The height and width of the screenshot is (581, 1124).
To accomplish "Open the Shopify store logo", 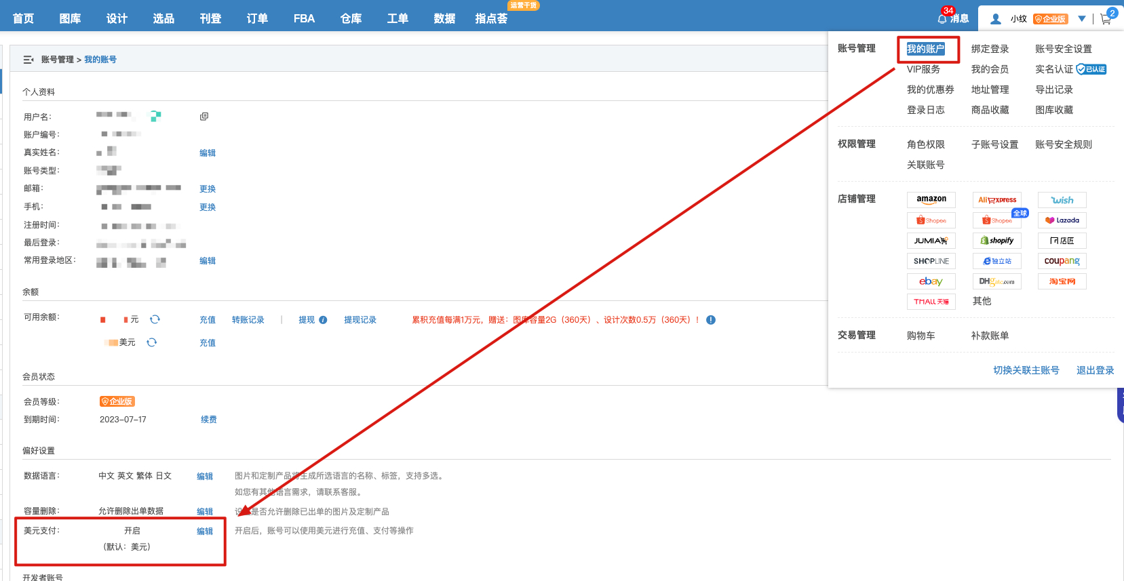I will [x=997, y=241].
